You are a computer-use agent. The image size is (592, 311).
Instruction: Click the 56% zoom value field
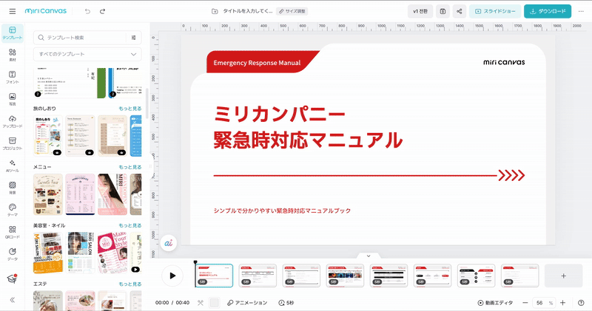tap(544, 303)
